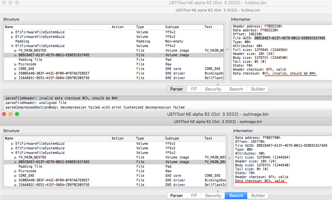Open Security tab in fullbios.bin window
332x200 pixels.
coord(213,89)
